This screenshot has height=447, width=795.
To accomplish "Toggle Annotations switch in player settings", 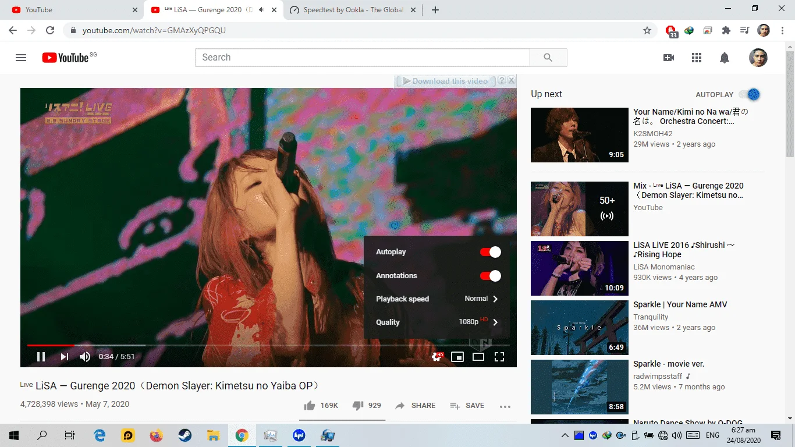I will pyautogui.click(x=490, y=276).
